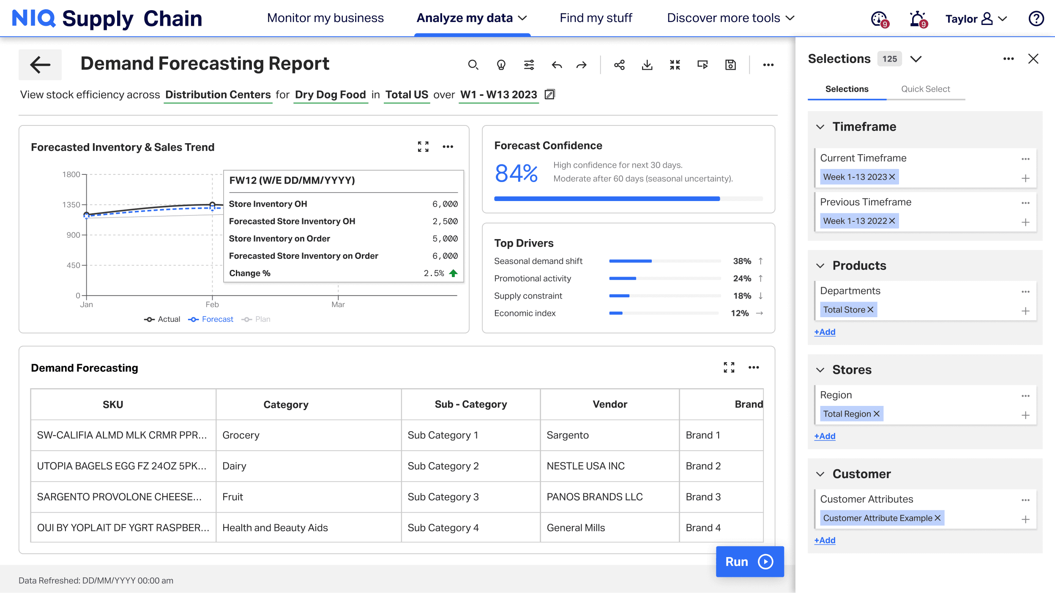The height and width of the screenshot is (593, 1055).
Task: Remove the Total Region chip
Action: [877, 414]
